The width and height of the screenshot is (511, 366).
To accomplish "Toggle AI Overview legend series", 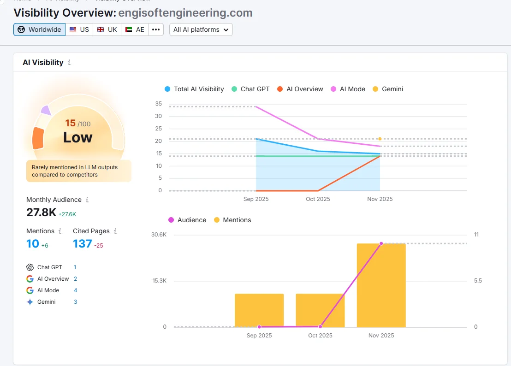I will 300,89.
